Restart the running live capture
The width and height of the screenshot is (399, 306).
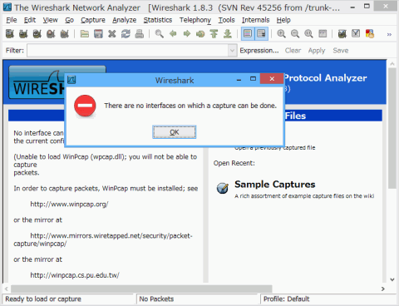click(x=64, y=34)
